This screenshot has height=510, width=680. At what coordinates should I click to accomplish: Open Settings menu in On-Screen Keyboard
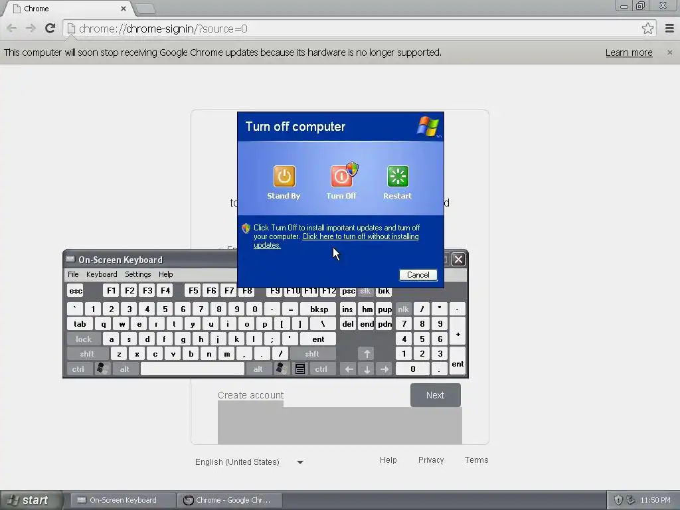tap(138, 274)
